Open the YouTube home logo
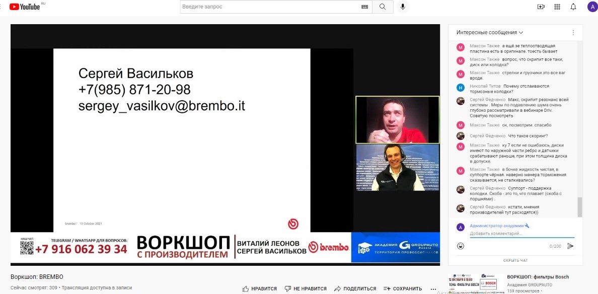Screen dimensions: 598x294 pos(25,7)
